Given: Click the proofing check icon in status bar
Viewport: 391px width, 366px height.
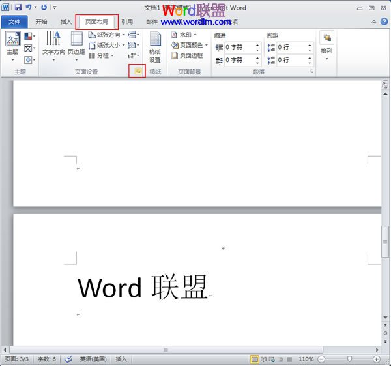Looking at the screenshot, I should 68,359.
